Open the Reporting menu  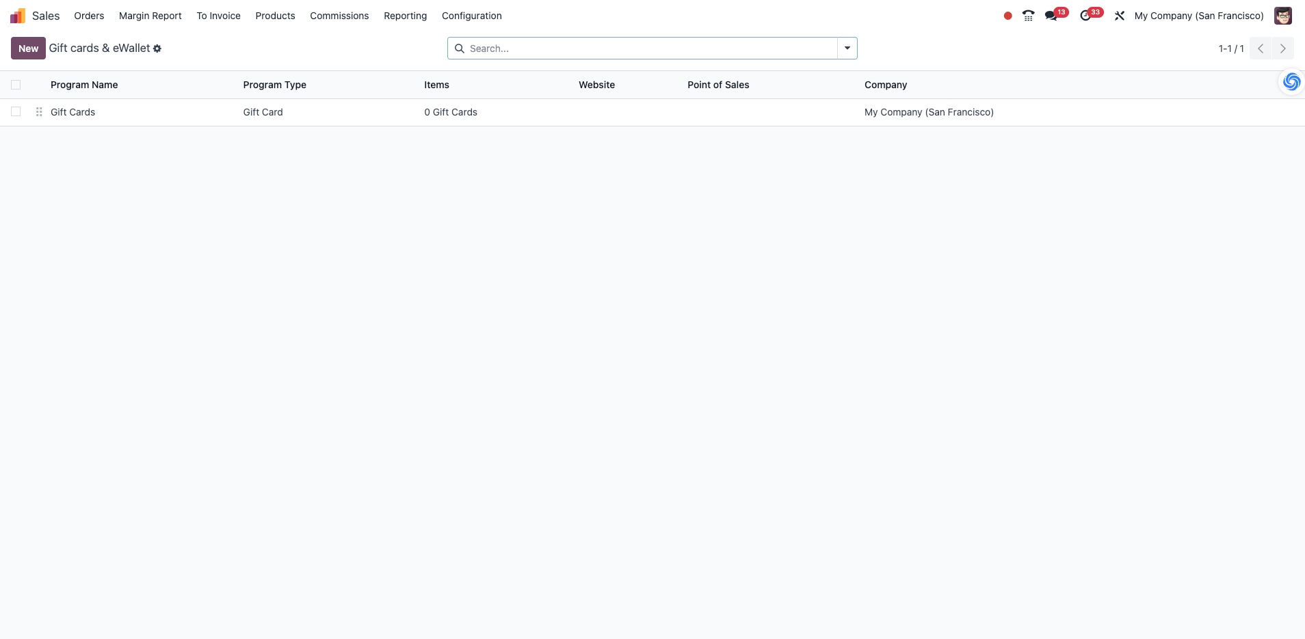pyautogui.click(x=405, y=16)
